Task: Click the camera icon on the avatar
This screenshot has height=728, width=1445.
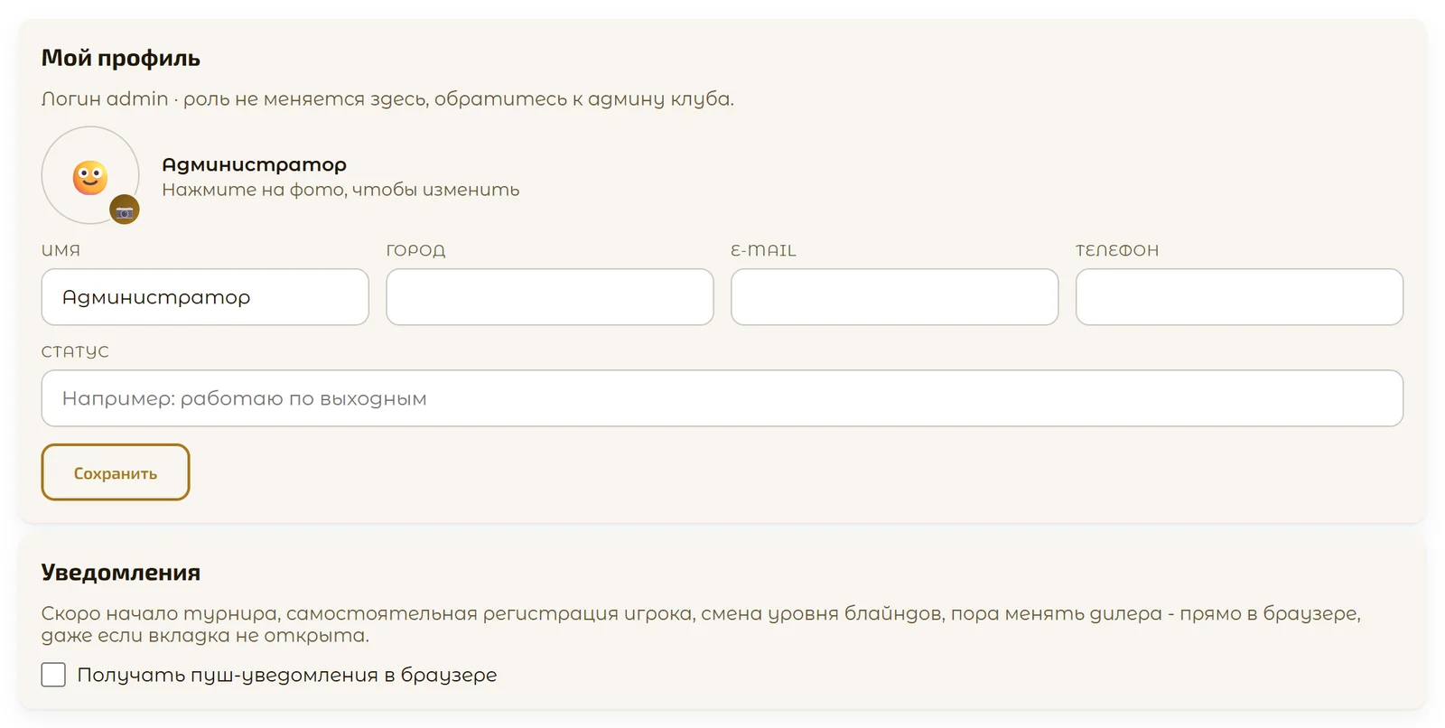Action: [125, 210]
